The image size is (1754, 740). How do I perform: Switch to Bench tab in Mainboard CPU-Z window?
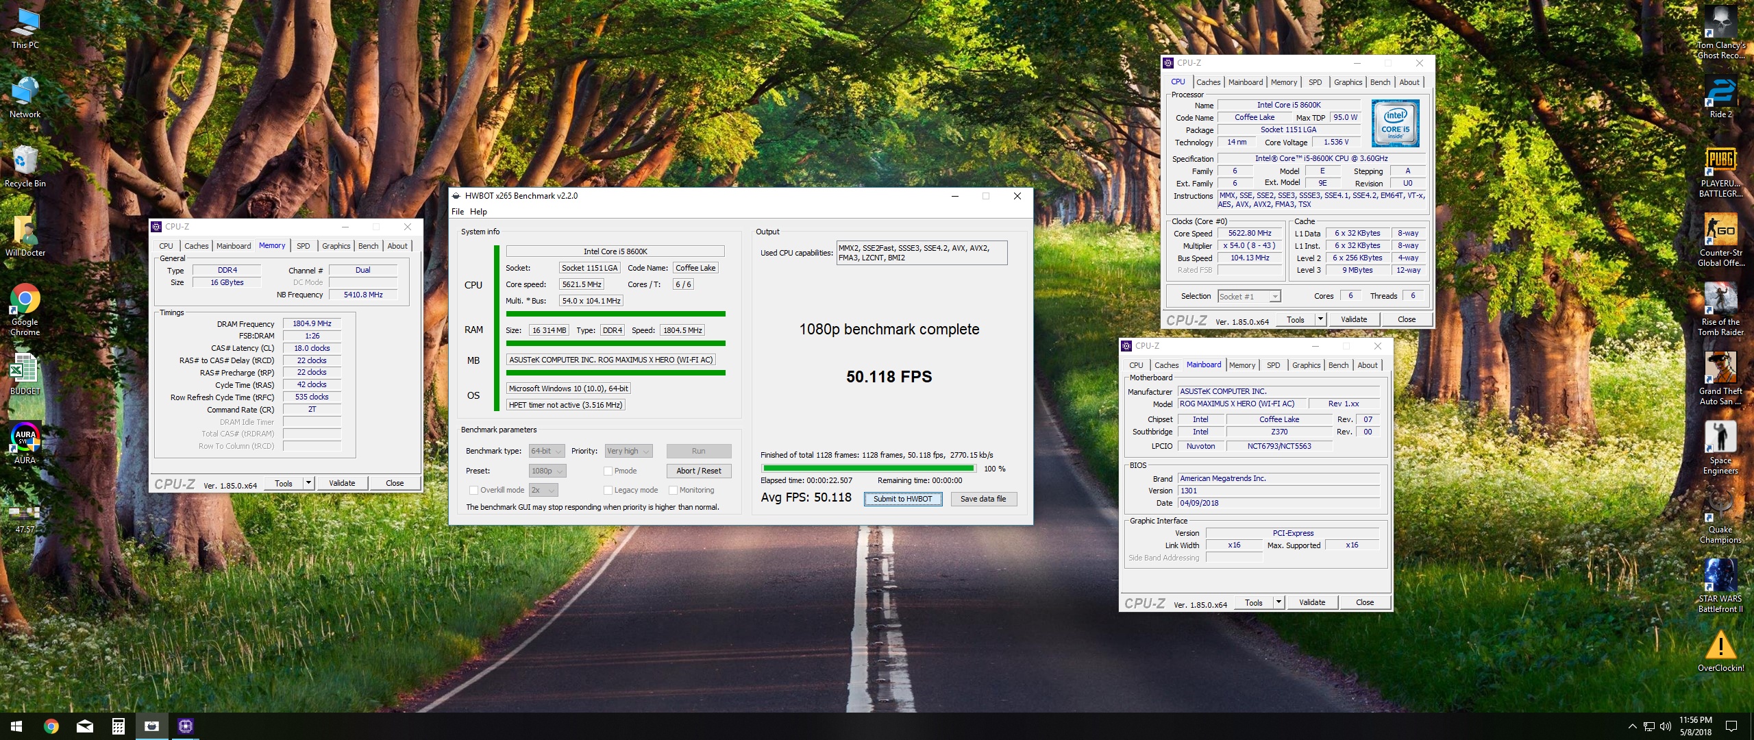(1338, 365)
